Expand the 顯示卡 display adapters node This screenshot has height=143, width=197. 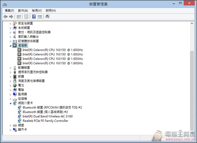pyautogui.click(x=11, y=130)
